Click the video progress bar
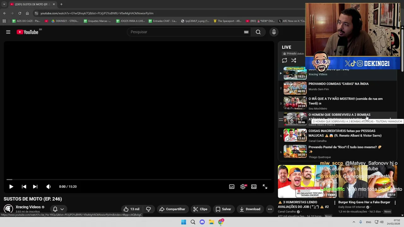 (x=139, y=180)
